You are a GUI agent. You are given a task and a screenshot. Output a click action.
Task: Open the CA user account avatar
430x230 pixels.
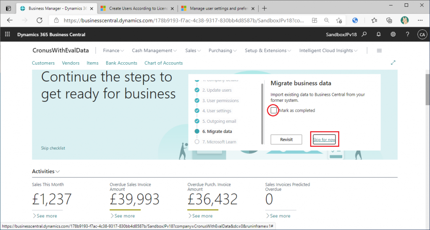coord(422,34)
